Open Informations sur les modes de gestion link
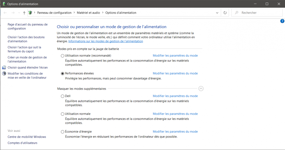The image size is (285, 150). [105, 41]
